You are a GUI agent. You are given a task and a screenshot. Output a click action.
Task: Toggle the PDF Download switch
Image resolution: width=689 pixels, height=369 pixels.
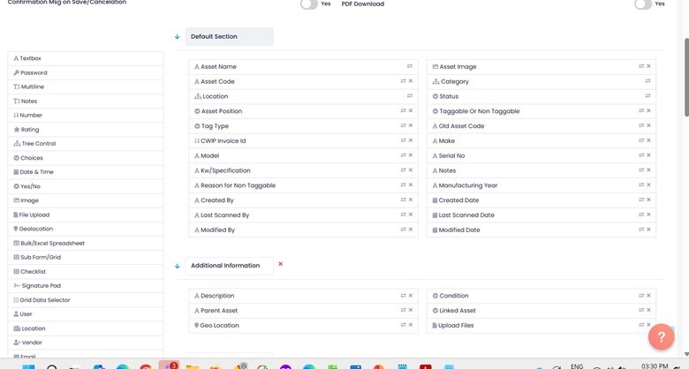pos(643,4)
